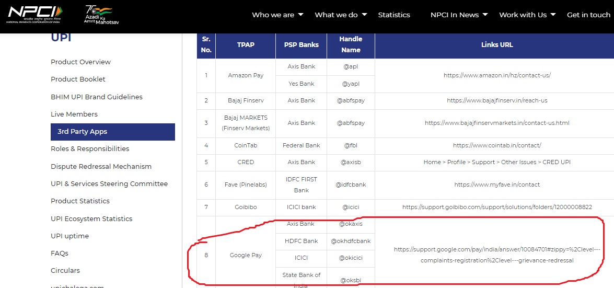This screenshot has height=288, width=614.
Task: Click the Goibibo TPAP cell
Action: tap(246, 207)
